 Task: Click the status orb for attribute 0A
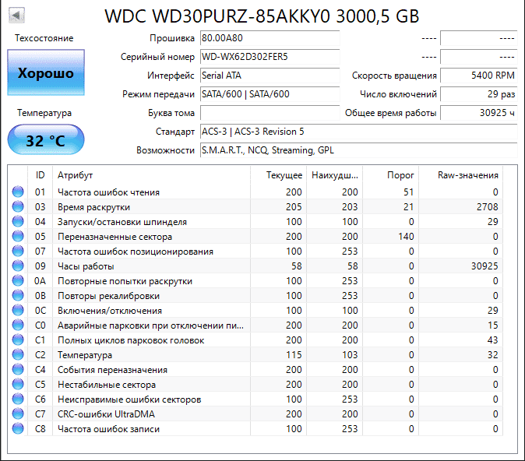[18, 280]
